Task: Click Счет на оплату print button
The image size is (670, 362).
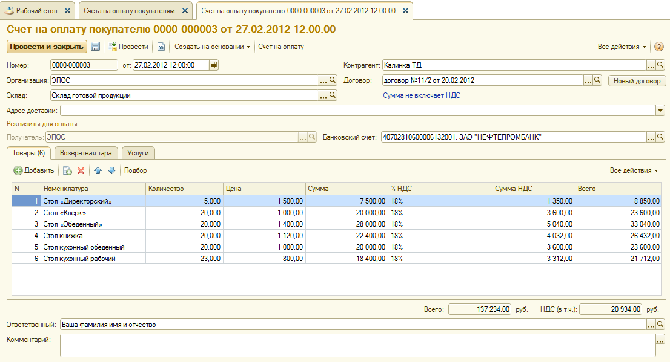Action: coord(280,47)
